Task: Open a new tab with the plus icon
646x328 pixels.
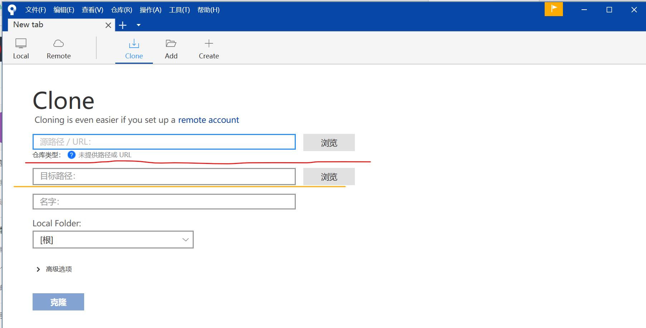Action: tap(123, 25)
